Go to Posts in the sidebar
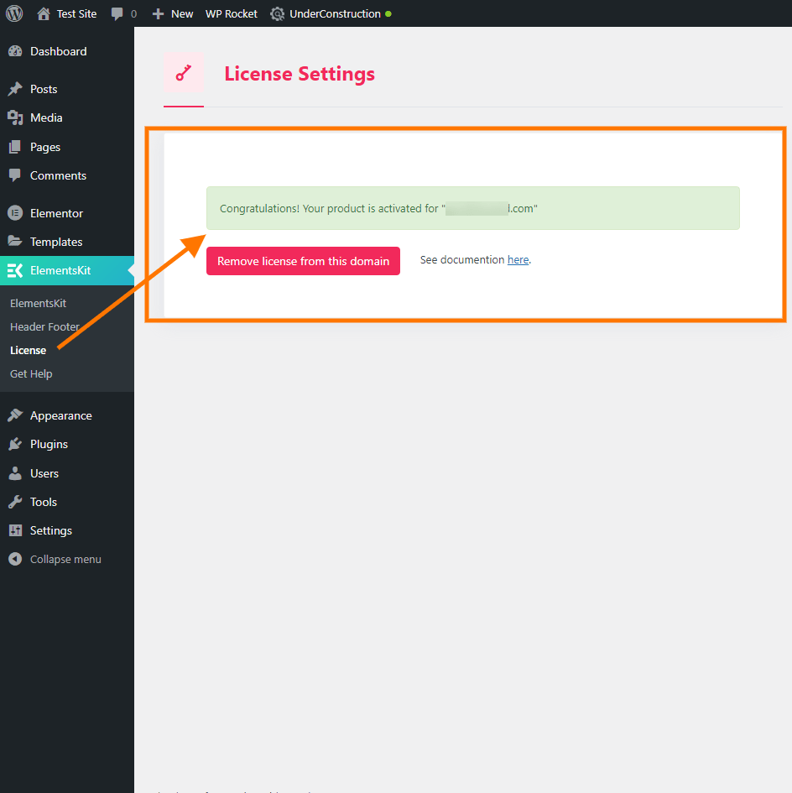Screen dimensions: 792x793 click(44, 89)
